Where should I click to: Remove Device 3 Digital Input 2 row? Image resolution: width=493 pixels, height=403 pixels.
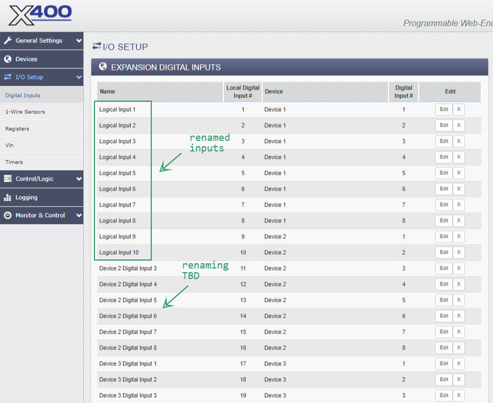tap(459, 380)
